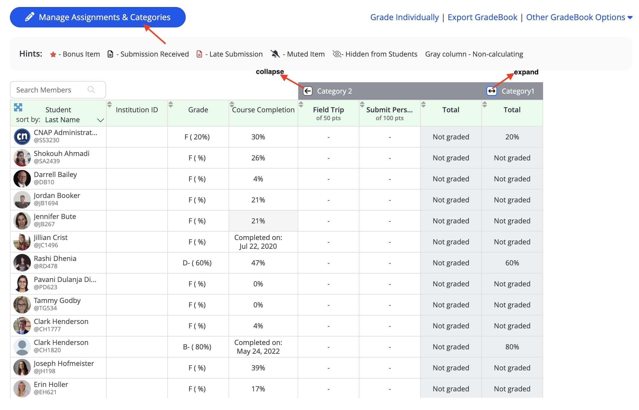Click B- ( 80%) grade for Clark Henderson
The height and width of the screenshot is (410, 639).
coord(197,347)
